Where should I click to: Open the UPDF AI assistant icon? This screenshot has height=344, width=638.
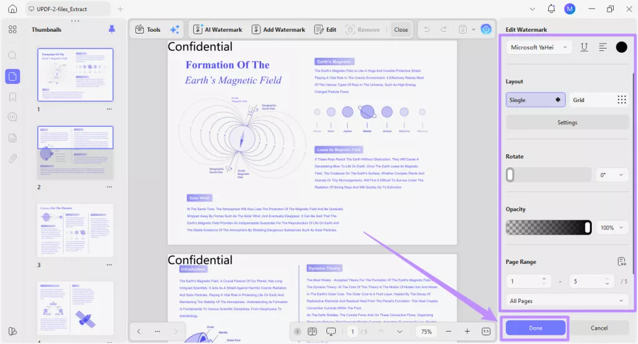pyautogui.click(x=486, y=29)
